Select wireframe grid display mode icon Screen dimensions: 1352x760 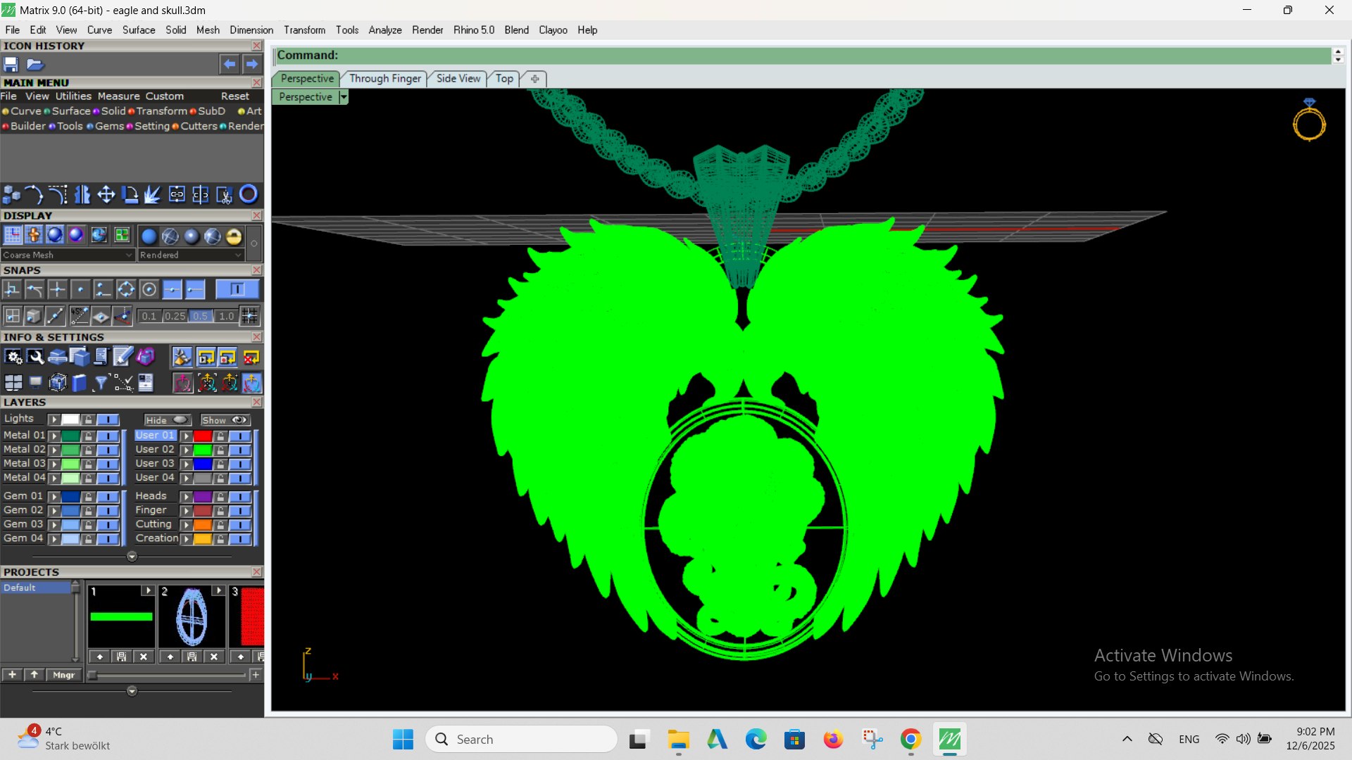click(13, 235)
